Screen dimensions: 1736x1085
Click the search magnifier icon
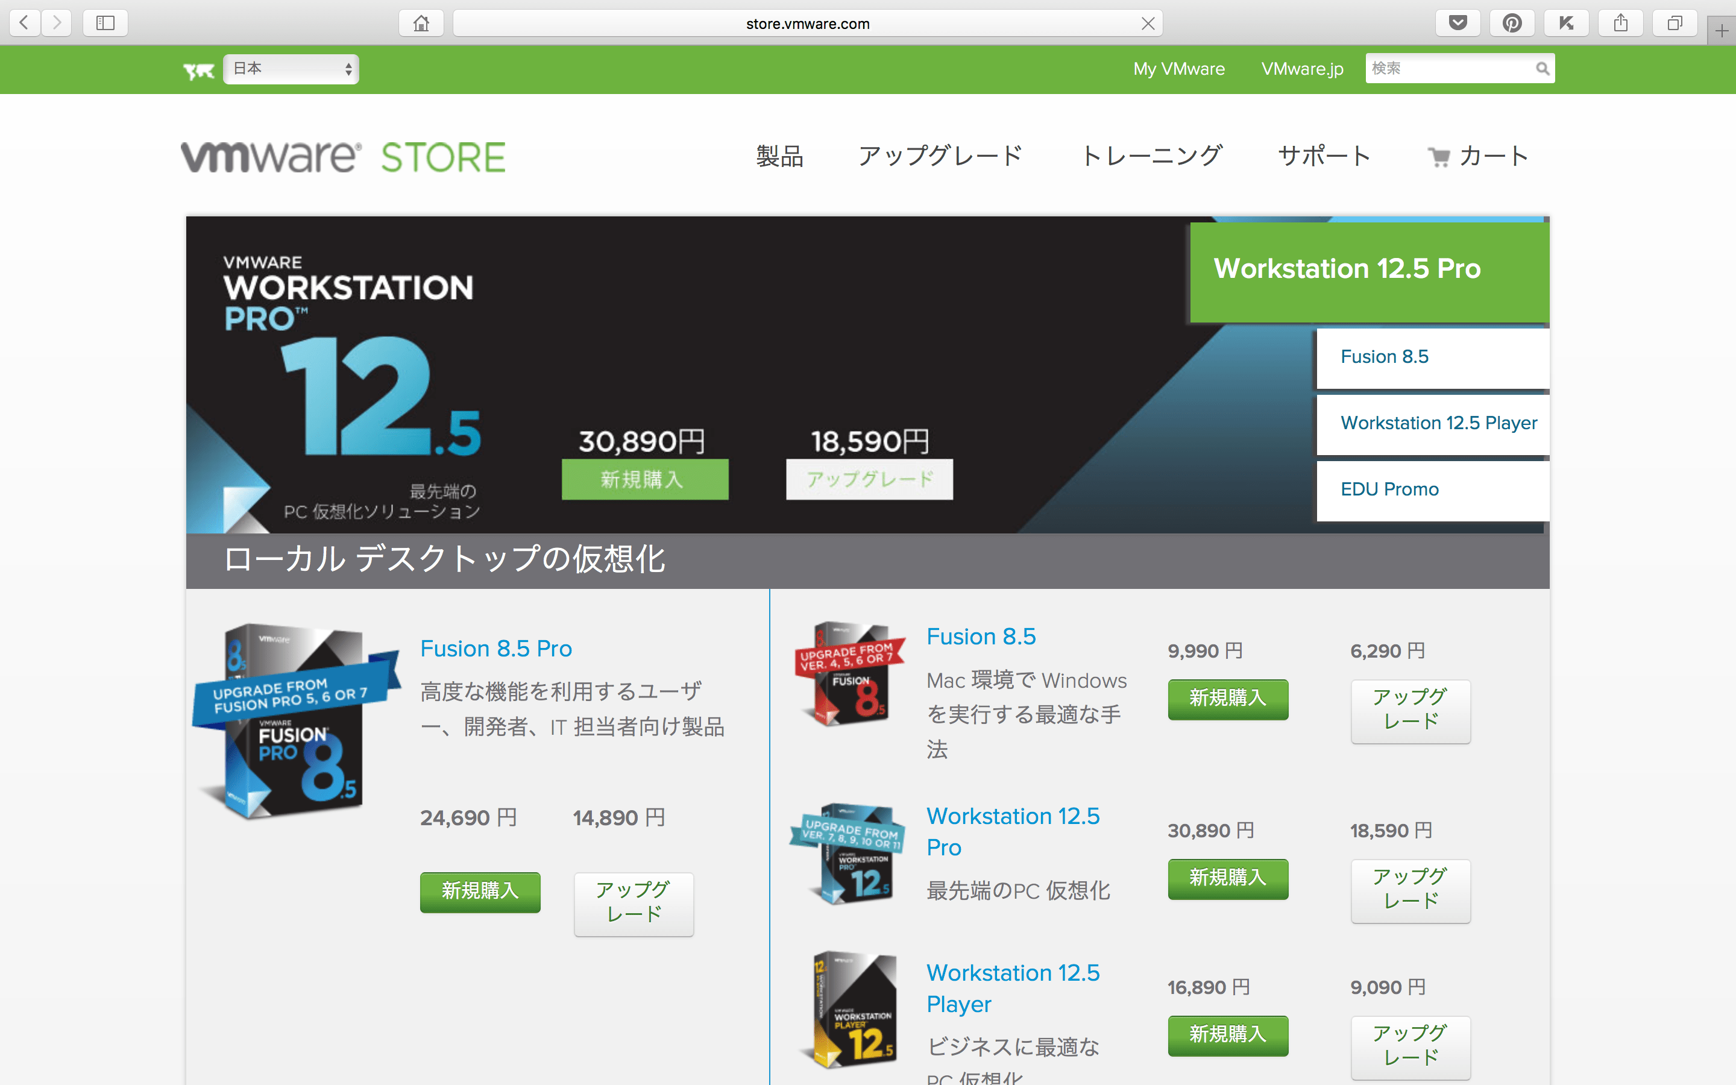coord(1543,68)
